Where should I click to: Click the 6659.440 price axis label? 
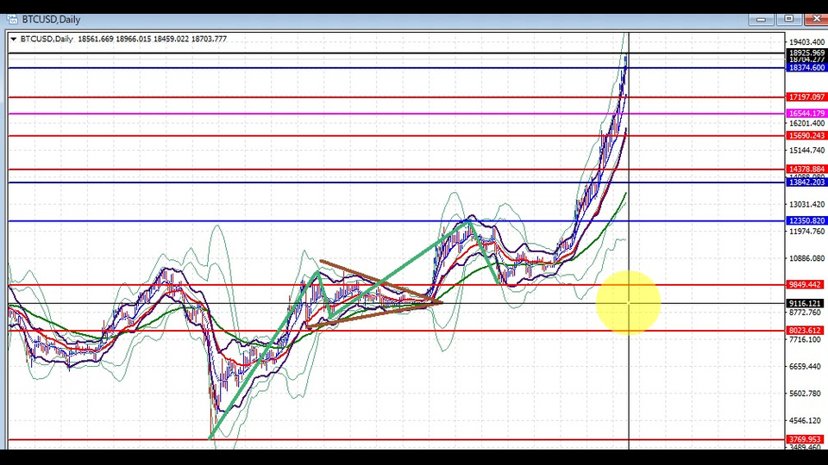tap(805, 367)
